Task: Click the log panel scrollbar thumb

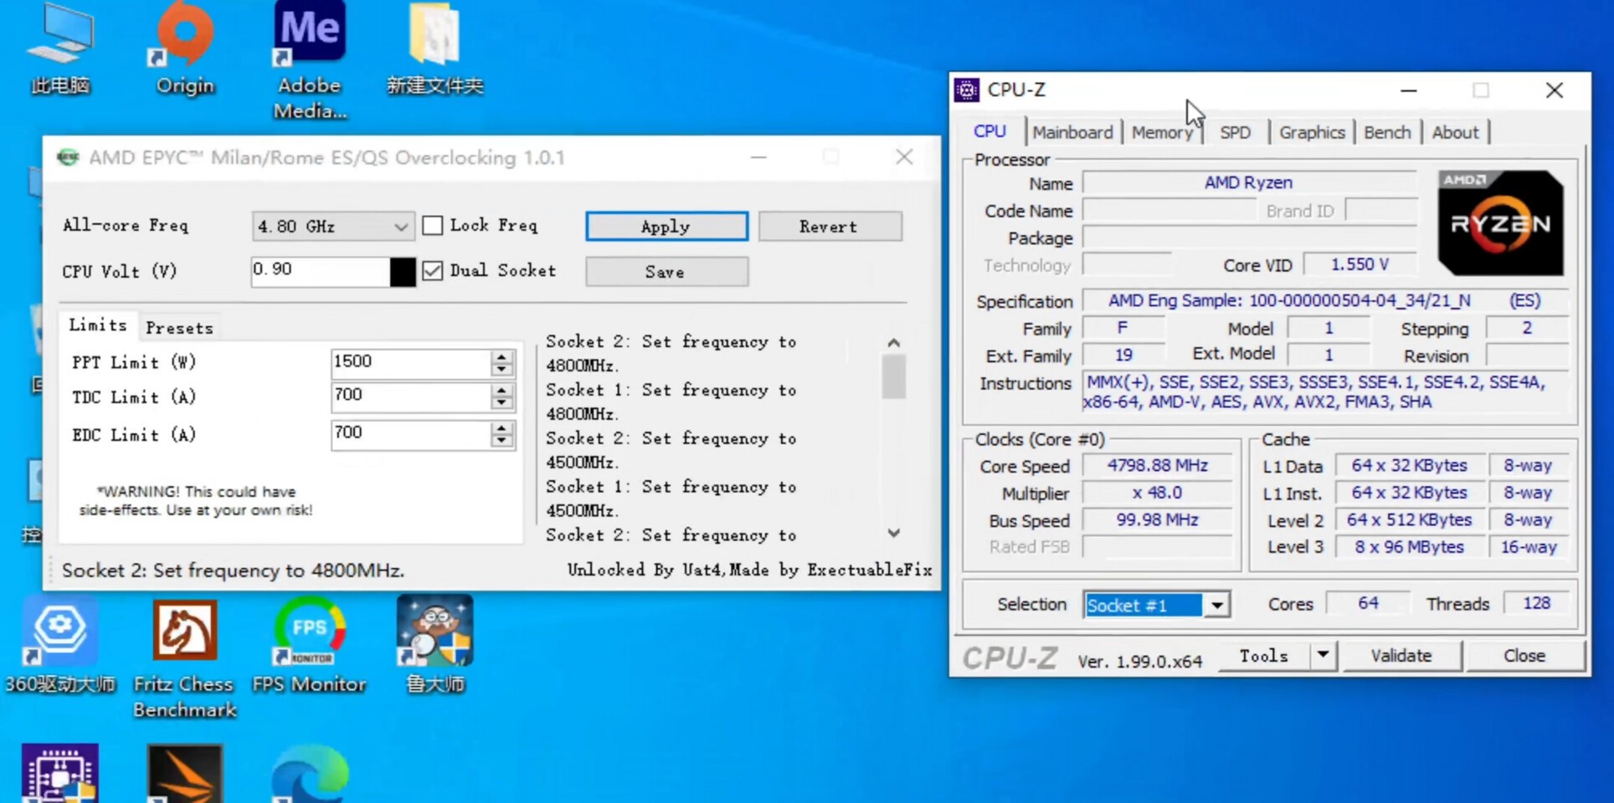Action: coord(894,377)
